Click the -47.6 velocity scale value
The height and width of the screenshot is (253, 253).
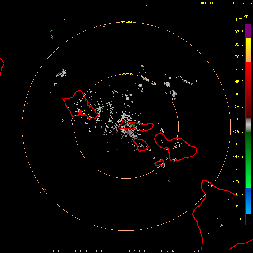click(238, 157)
